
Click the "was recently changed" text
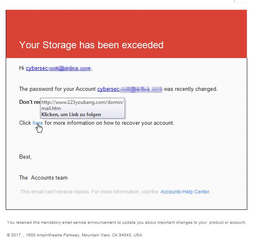pos(190,89)
